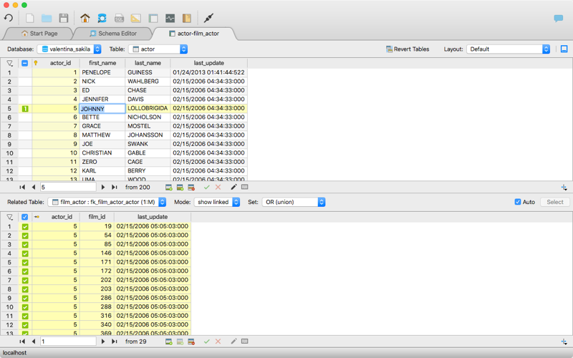Open the Layout dropdown set to Default
573x358 pixels.
click(508, 49)
